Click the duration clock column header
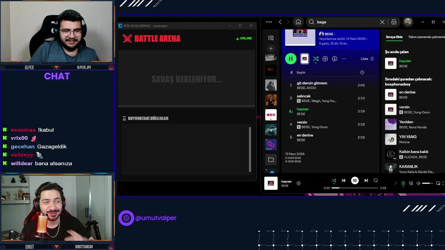This screenshot has height=250, width=445. pos(362,72)
